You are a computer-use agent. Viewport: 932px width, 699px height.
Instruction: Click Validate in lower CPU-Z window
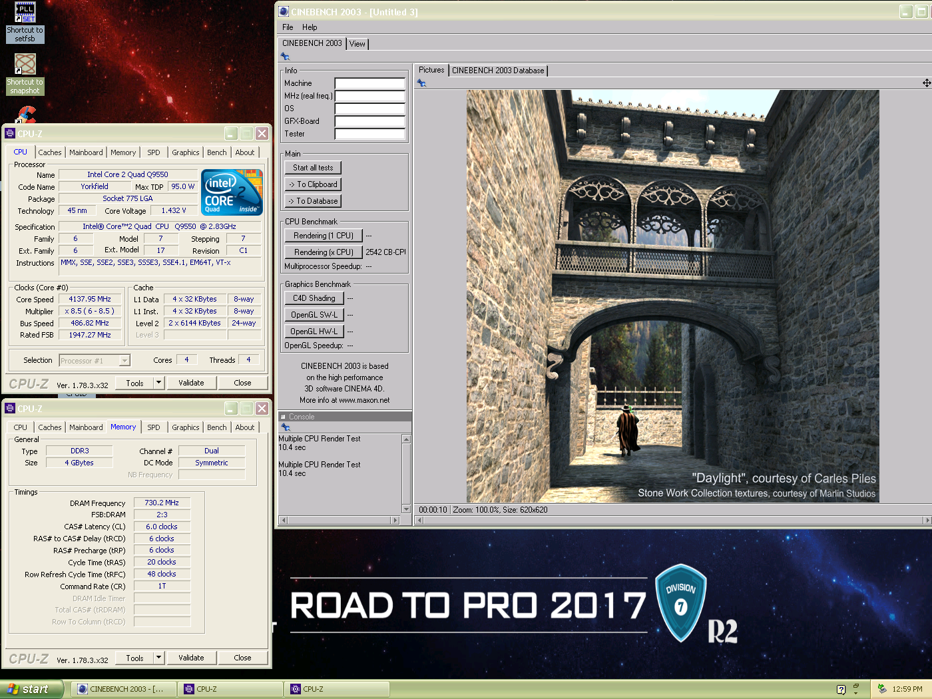click(x=191, y=658)
